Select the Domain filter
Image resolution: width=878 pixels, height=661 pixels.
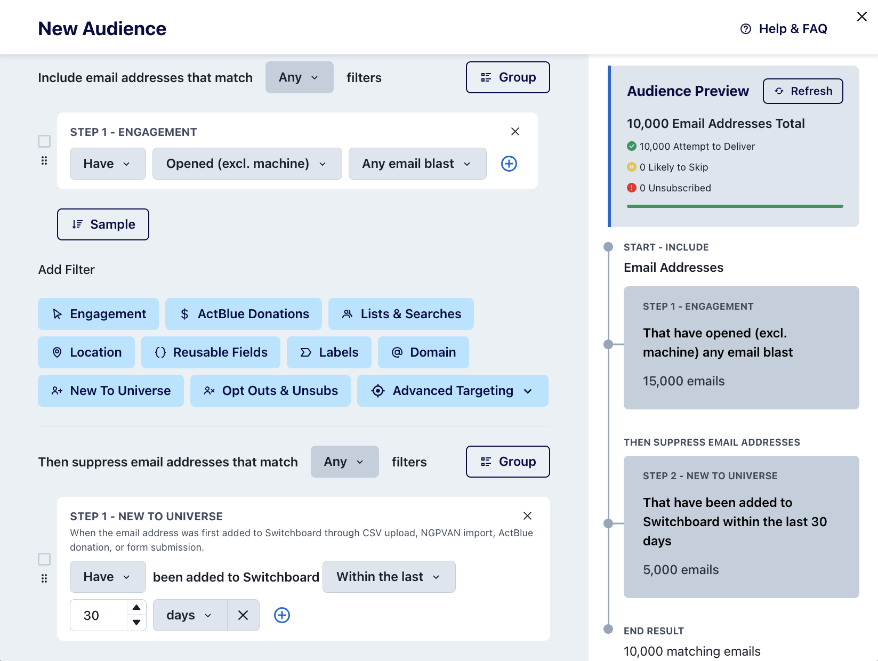click(423, 352)
